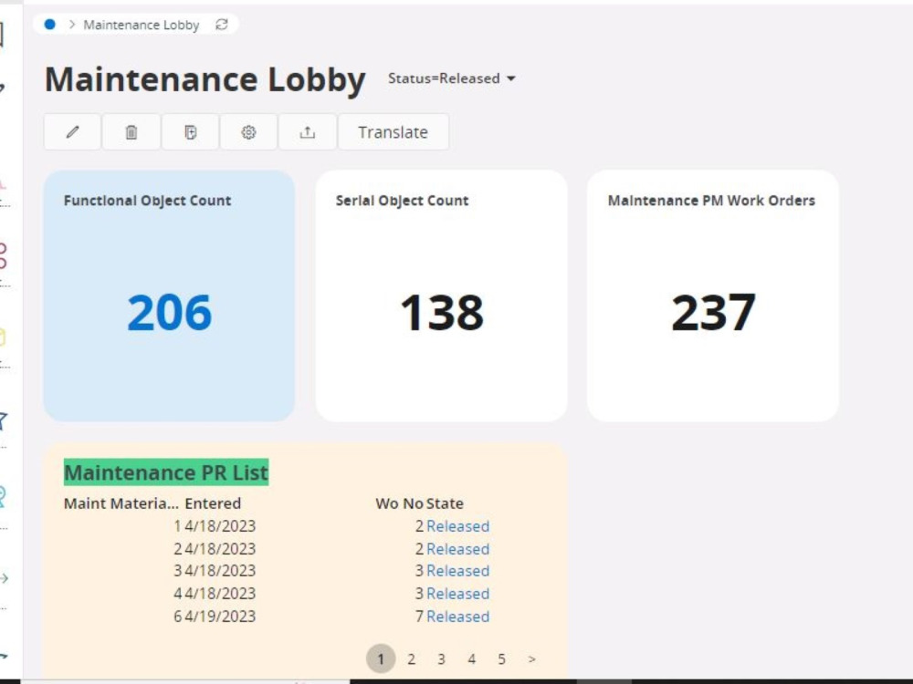Open the Status=Released filter dropdown
The height and width of the screenshot is (684, 913).
click(452, 78)
